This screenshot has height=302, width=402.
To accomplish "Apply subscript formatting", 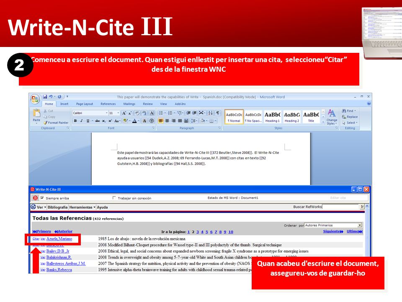I will (103, 121).
